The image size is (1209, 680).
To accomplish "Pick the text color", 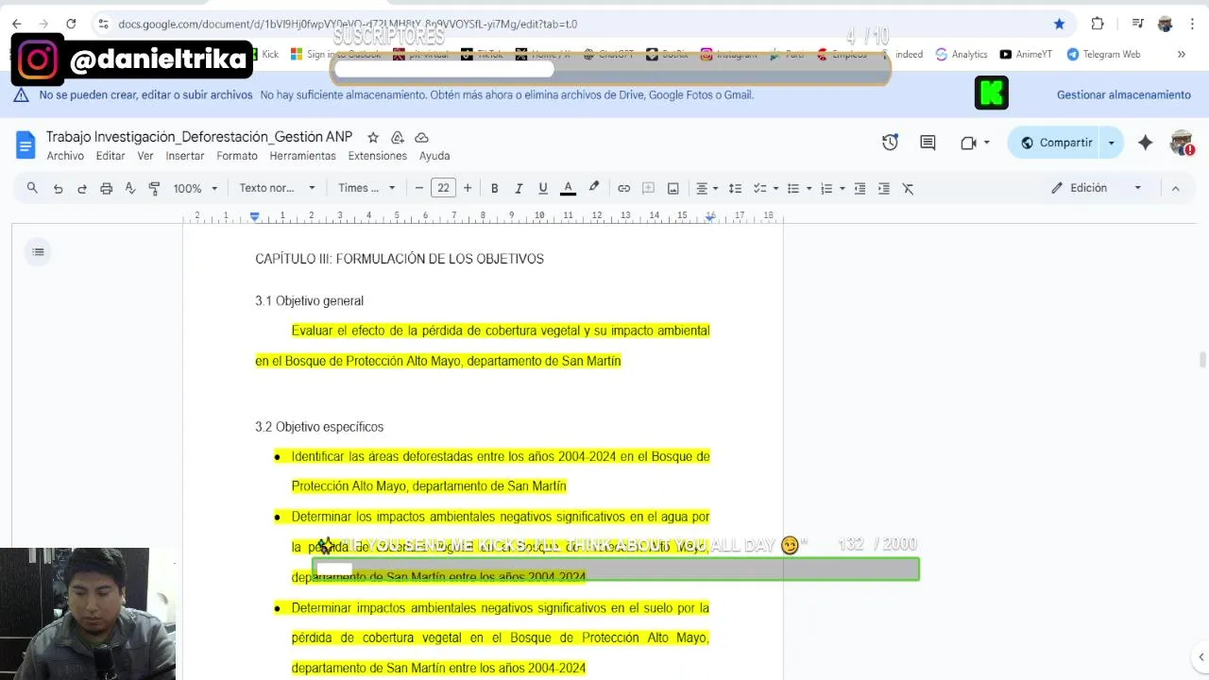I will (568, 188).
